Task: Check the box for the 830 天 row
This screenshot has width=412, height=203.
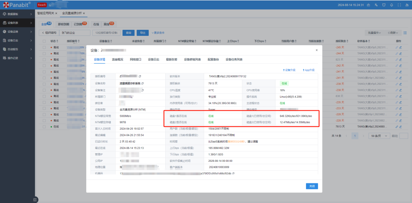Action: 44,96
